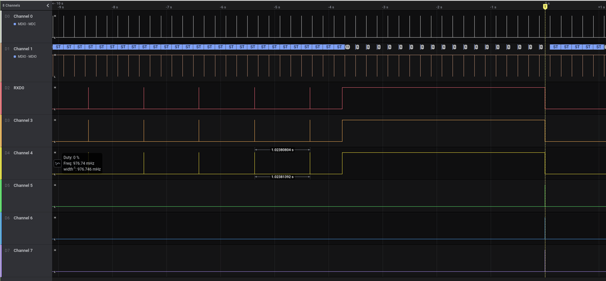
Task: Click the -8 s time ruler label
Action: 115,7
